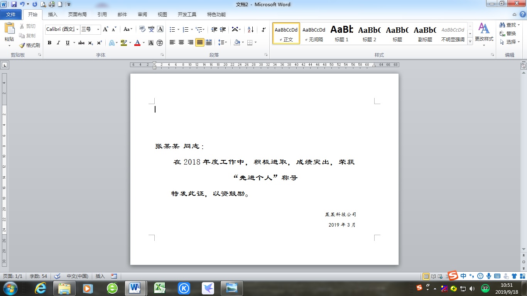This screenshot has width=527, height=296.
Task: Toggle italic formatting
Action: [58, 43]
